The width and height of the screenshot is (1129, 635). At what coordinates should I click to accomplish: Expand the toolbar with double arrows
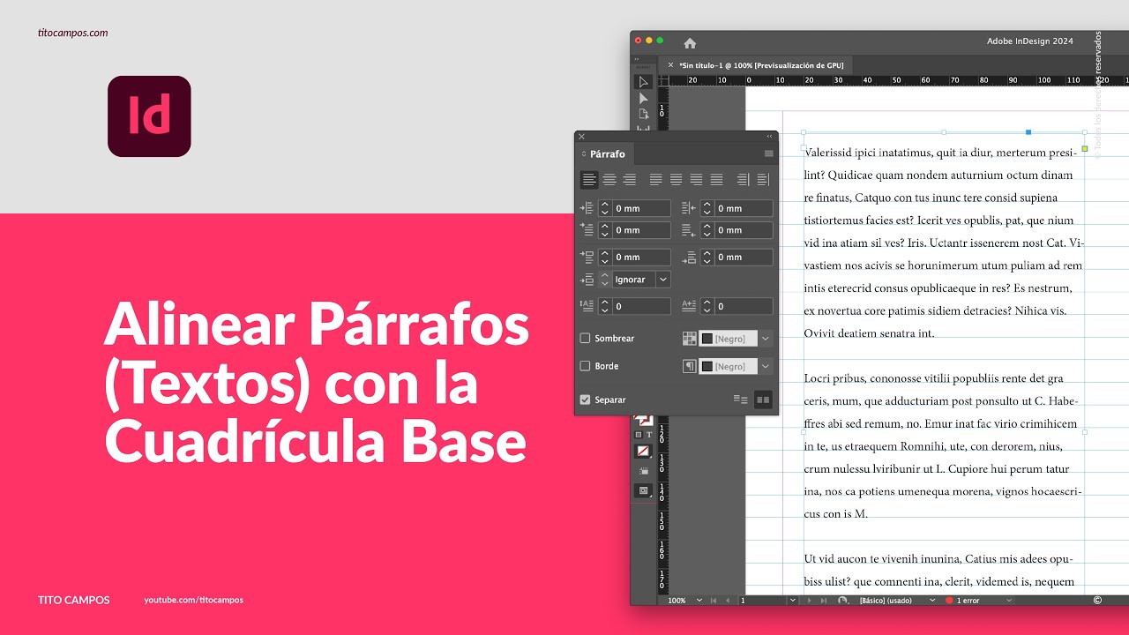[x=638, y=59]
